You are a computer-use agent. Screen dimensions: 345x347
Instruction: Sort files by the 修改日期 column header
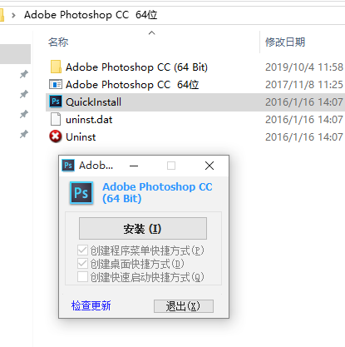click(x=285, y=42)
